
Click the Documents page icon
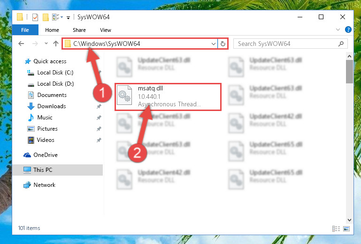[x=31, y=95]
